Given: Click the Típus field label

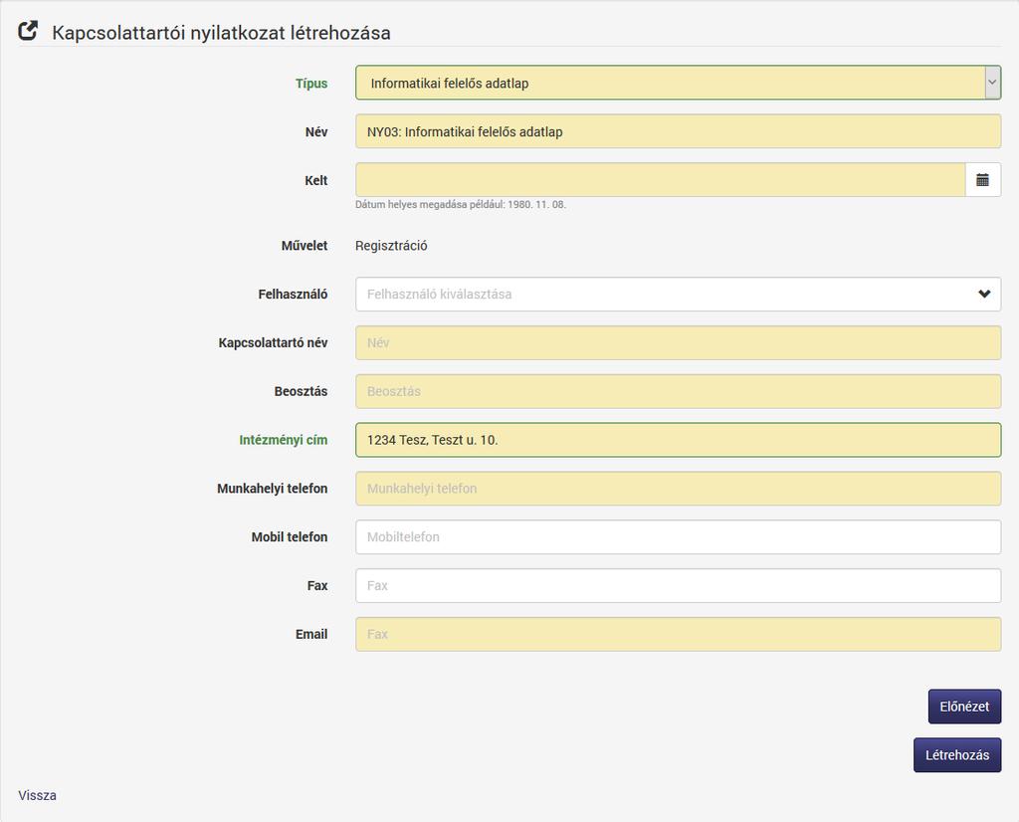Looking at the screenshot, I should (311, 84).
